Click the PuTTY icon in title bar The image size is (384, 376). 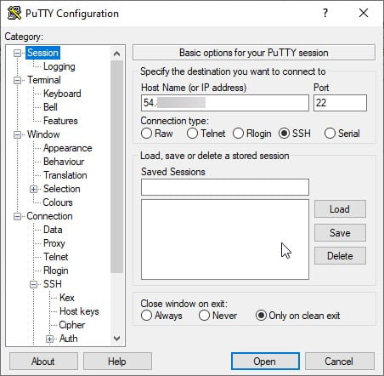tap(14, 13)
